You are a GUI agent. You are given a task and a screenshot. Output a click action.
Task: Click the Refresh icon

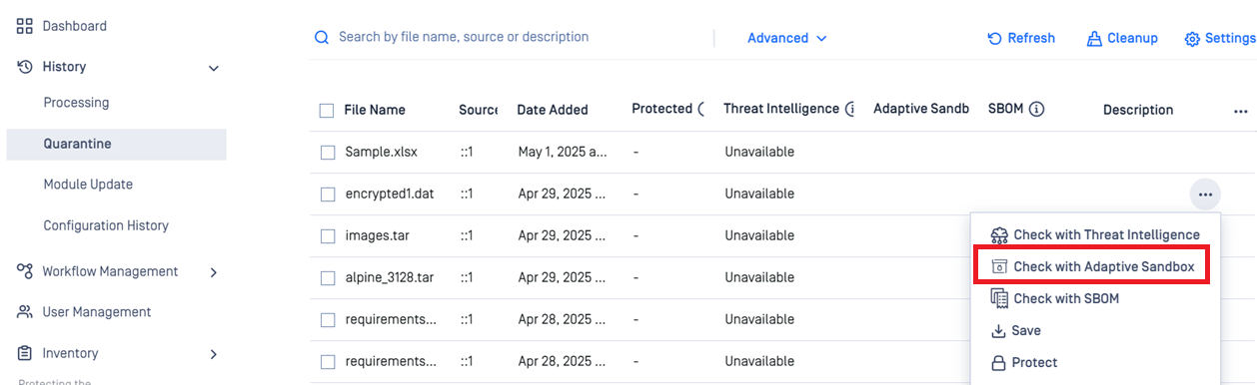[995, 38]
